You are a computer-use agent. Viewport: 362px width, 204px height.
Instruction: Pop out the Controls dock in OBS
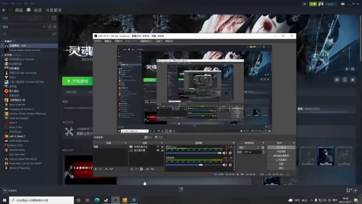point(294,143)
